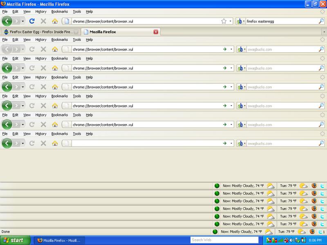Close the active 'Mozilla Firefox' tab with red X

pyautogui.click(x=156, y=31)
